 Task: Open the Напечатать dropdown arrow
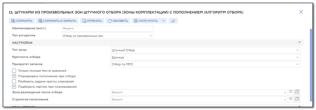coord(164,21)
